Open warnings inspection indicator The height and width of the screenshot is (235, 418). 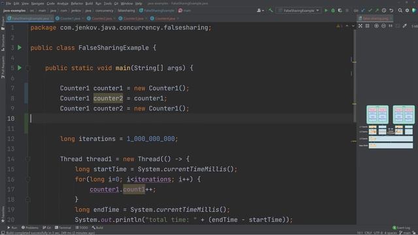(340, 26)
